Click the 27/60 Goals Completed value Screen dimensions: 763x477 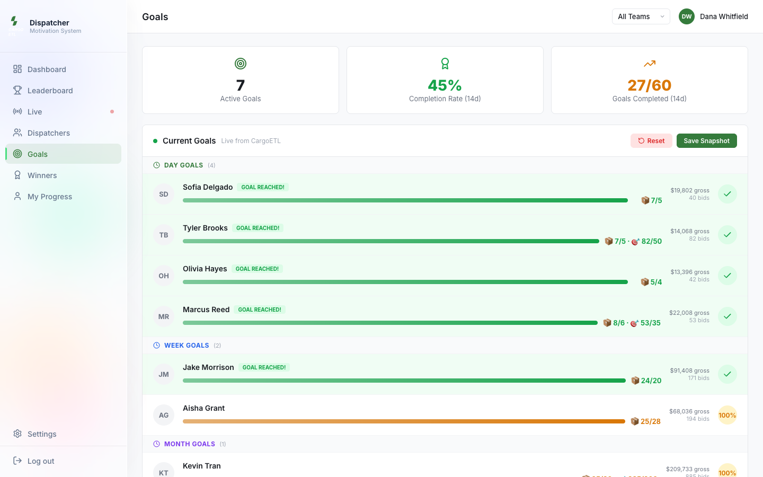pyautogui.click(x=650, y=85)
